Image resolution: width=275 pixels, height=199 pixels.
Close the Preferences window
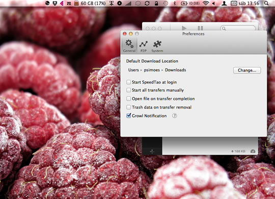(x=125, y=34)
